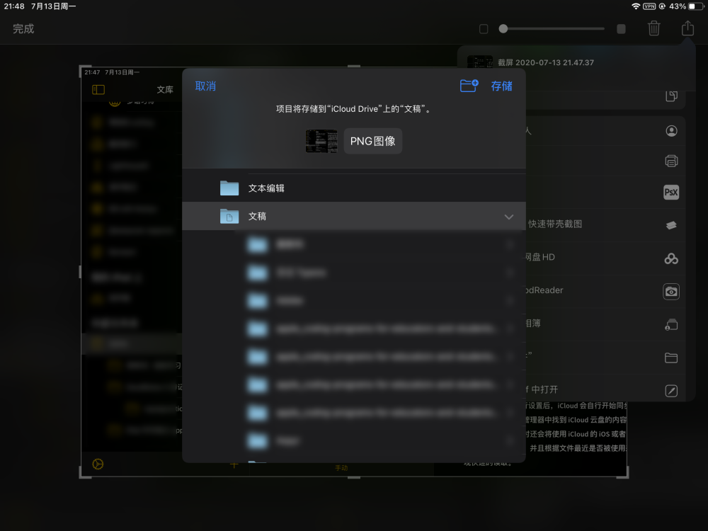This screenshot has width=708, height=531.
Task: Tap the shared album icon beside 目簿
Action: (x=671, y=325)
